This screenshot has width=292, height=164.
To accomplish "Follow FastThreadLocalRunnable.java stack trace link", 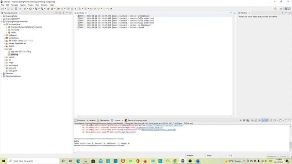I will [159, 130].
